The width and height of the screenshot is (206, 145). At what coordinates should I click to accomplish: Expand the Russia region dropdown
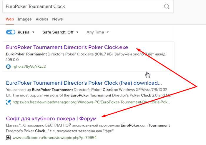pyautogui.click(x=26, y=32)
